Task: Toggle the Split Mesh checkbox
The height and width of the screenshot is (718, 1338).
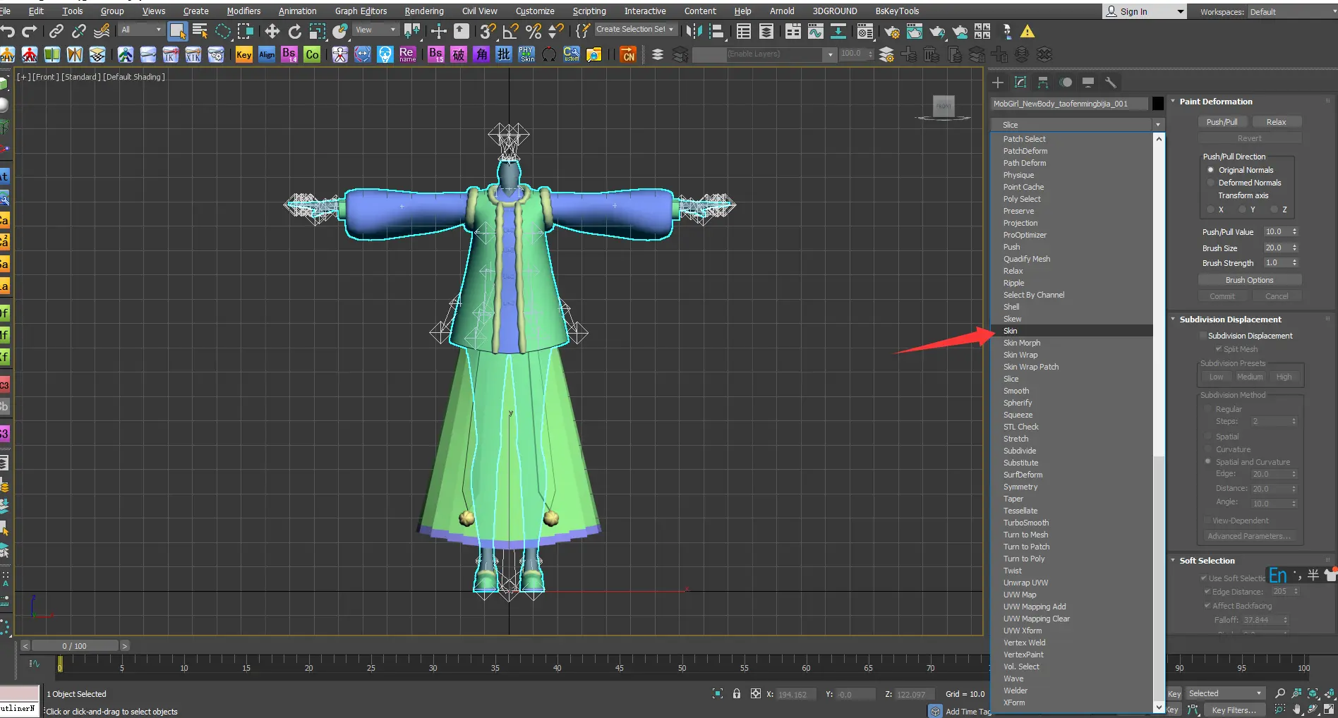Action: tap(1218, 349)
